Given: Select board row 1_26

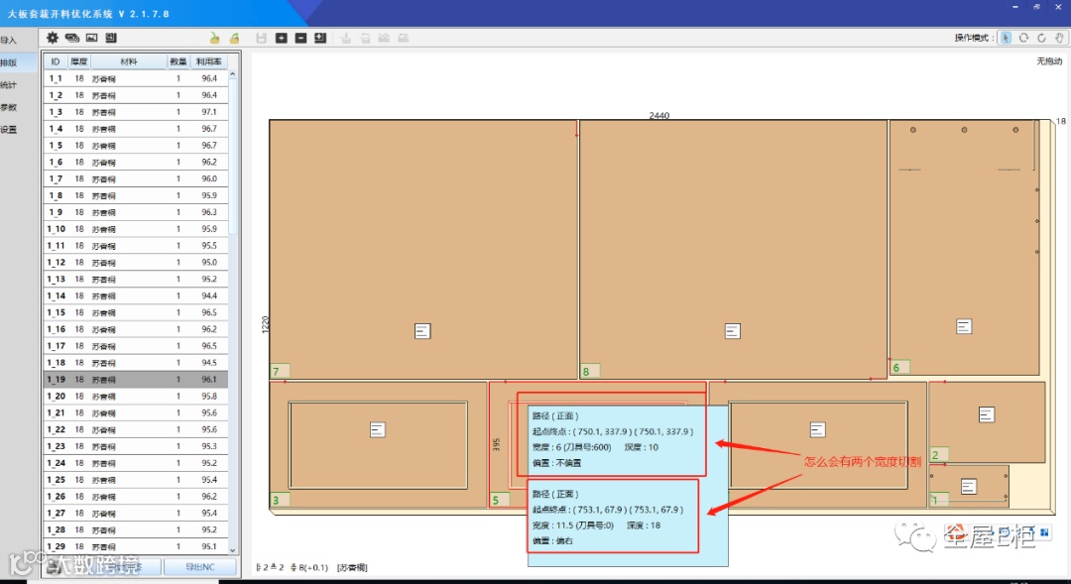Looking at the screenshot, I should coord(135,497).
